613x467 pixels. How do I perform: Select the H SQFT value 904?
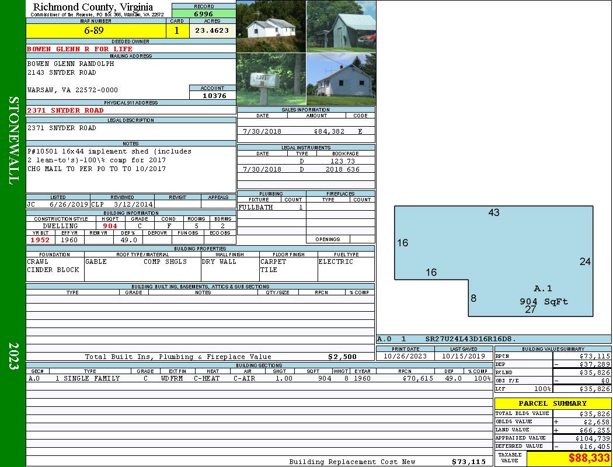[x=110, y=226]
